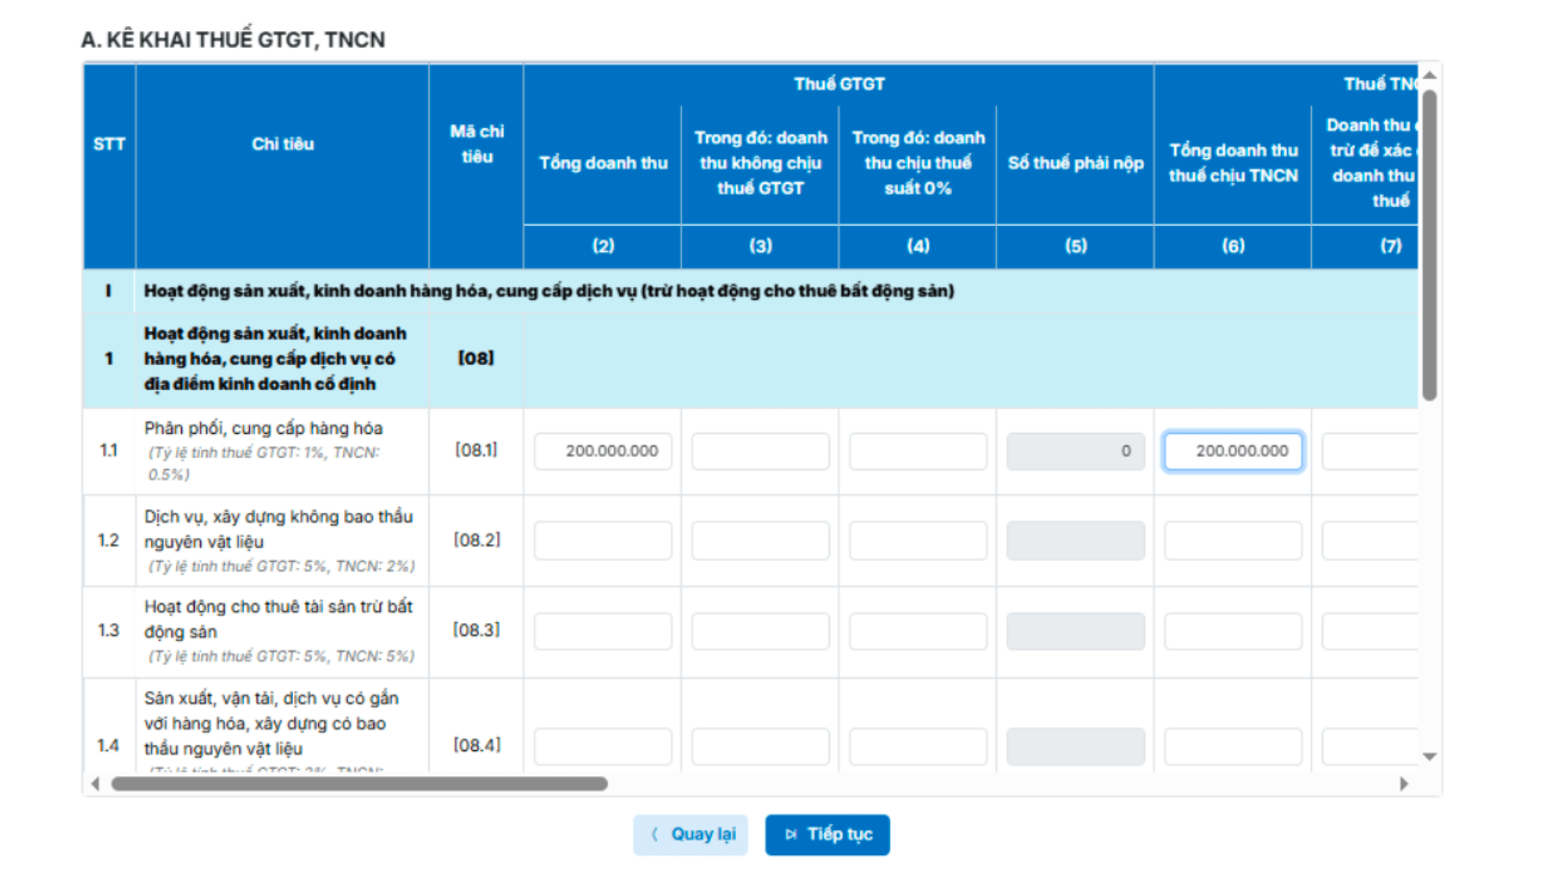The width and height of the screenshot is (1559, 878).
Task: Click the column (4) input for row [08.1]
Action: tap(918, 451)
